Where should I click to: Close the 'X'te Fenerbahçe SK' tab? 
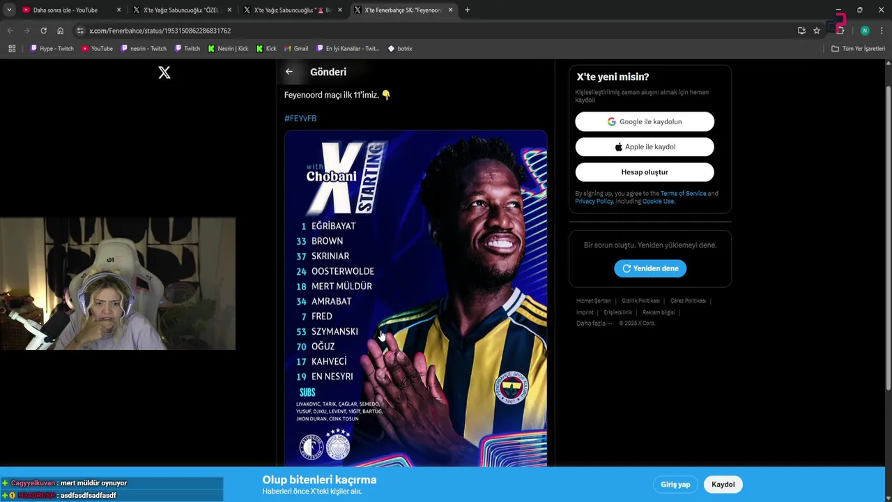point(451,10)
